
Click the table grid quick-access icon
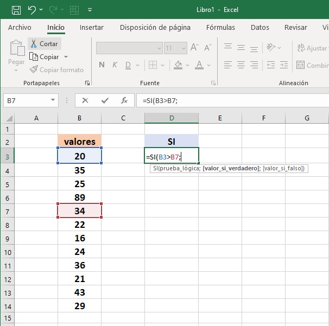pyautogui.click(x=74, y=10)
